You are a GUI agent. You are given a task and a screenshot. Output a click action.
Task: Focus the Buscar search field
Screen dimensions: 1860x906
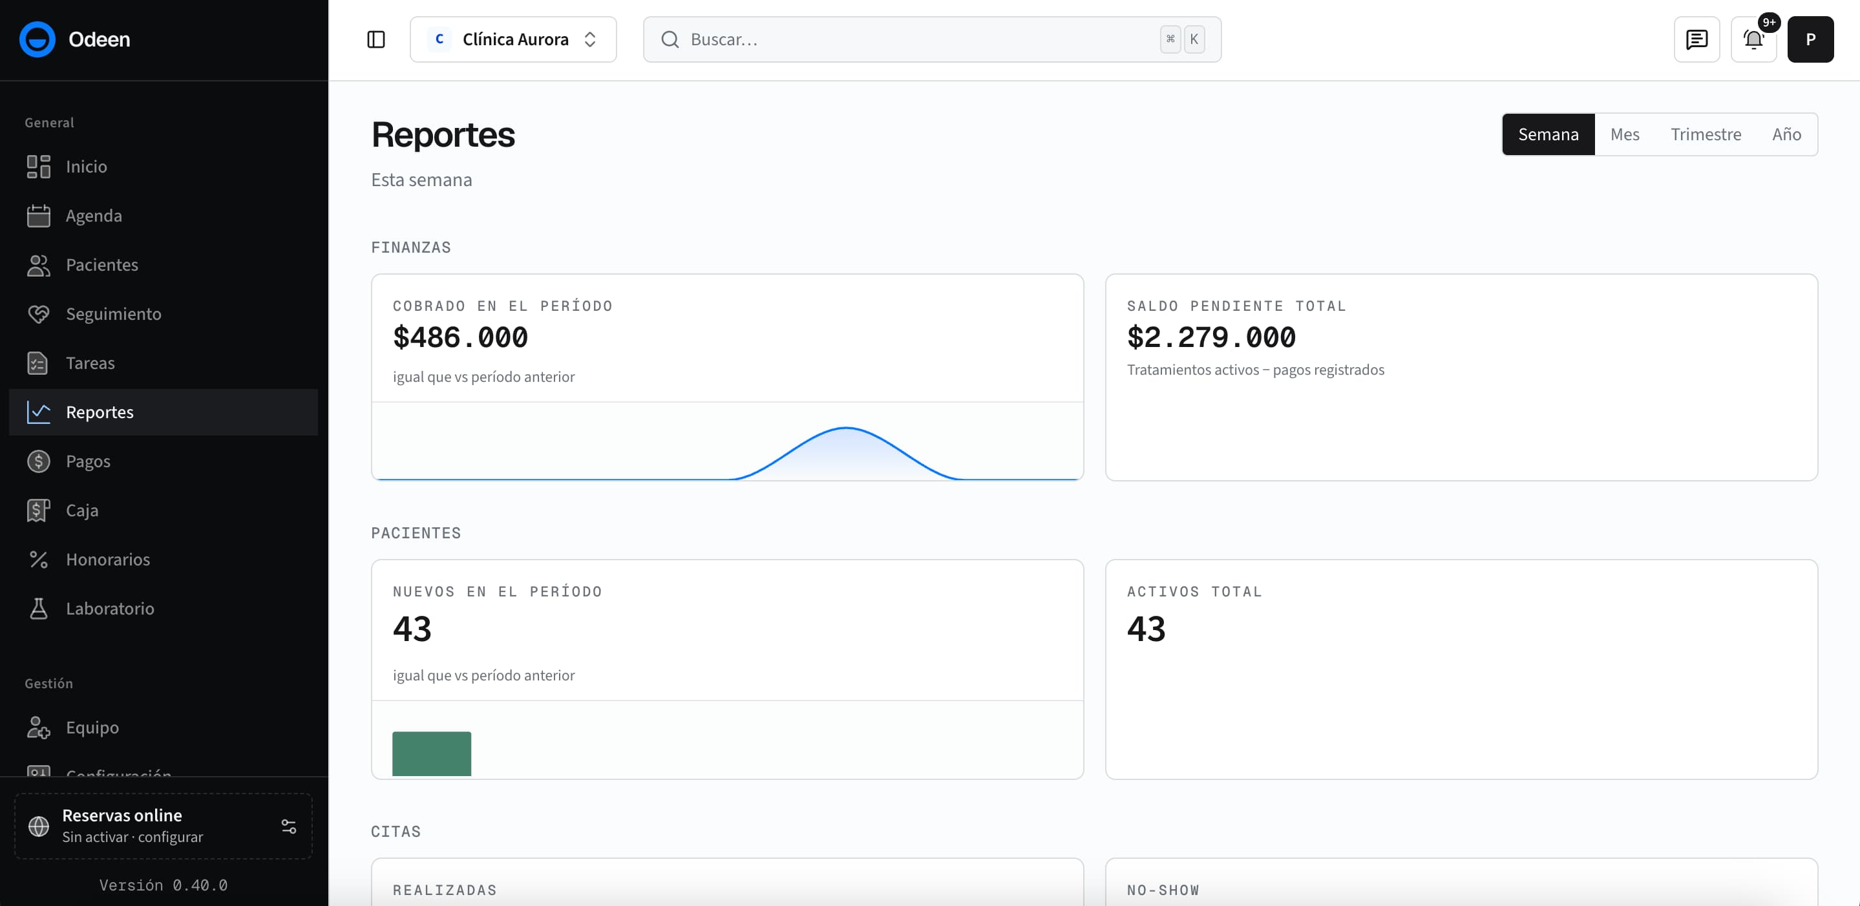pyautogui.click(x=931, y=39)
